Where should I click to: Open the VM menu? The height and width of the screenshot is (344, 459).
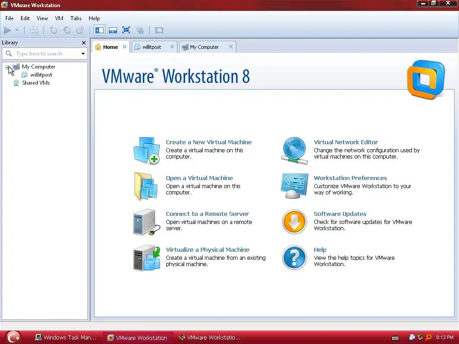point(59,18)
